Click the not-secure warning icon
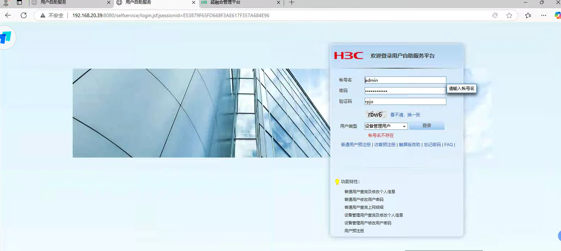Screen dimensions: 561x251 click(x=43, y=15)
